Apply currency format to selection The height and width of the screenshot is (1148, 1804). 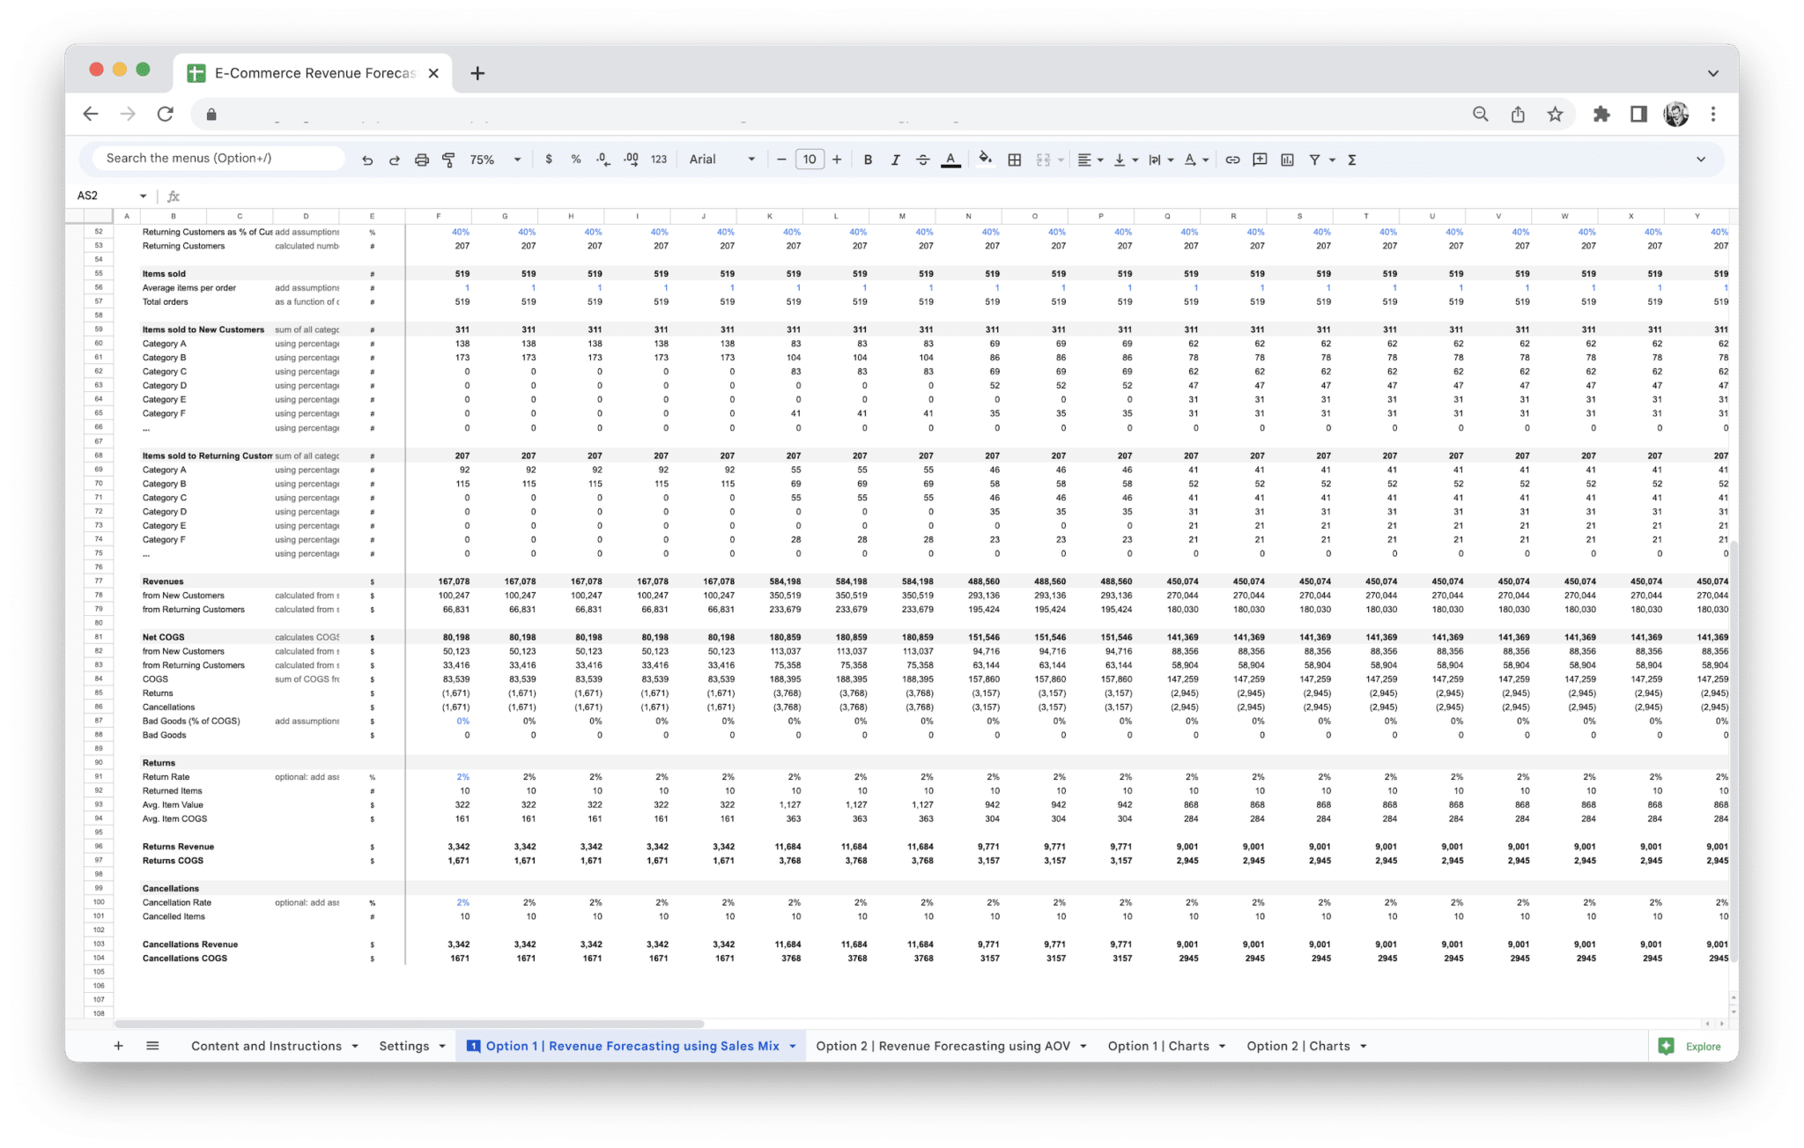550,159
